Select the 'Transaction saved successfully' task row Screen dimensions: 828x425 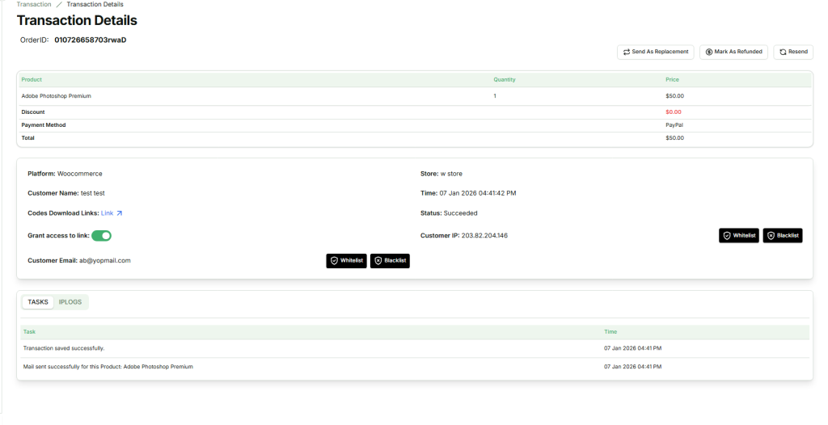pyautogui.click(x=64, y=348)
